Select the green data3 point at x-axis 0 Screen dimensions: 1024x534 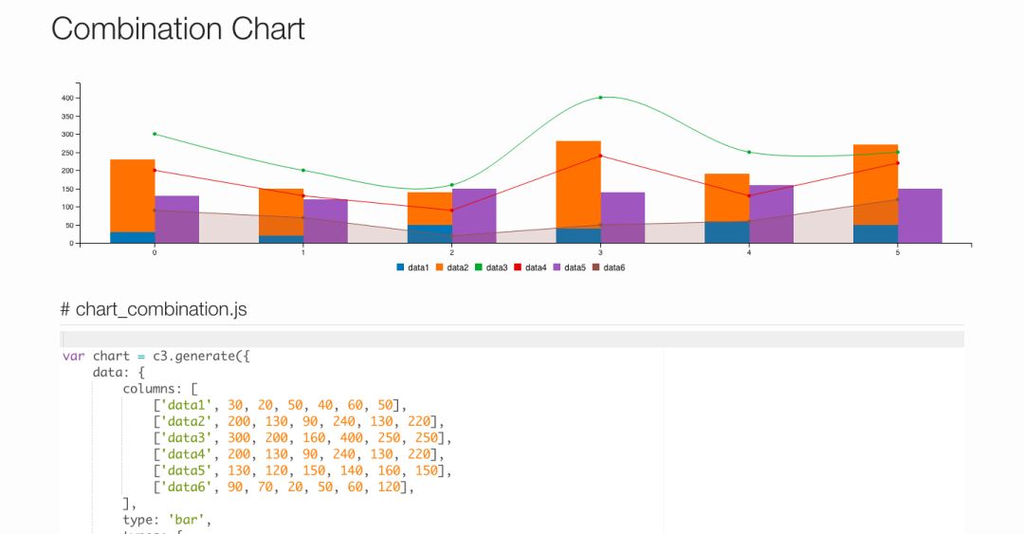pos(155,134)
